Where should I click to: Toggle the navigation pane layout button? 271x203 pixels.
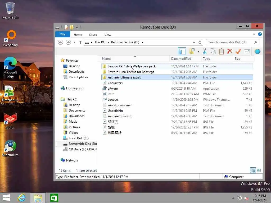(x=182, y=52)
